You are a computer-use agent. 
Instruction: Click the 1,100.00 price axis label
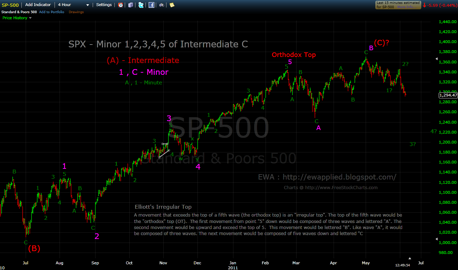[x=448, y=192]
